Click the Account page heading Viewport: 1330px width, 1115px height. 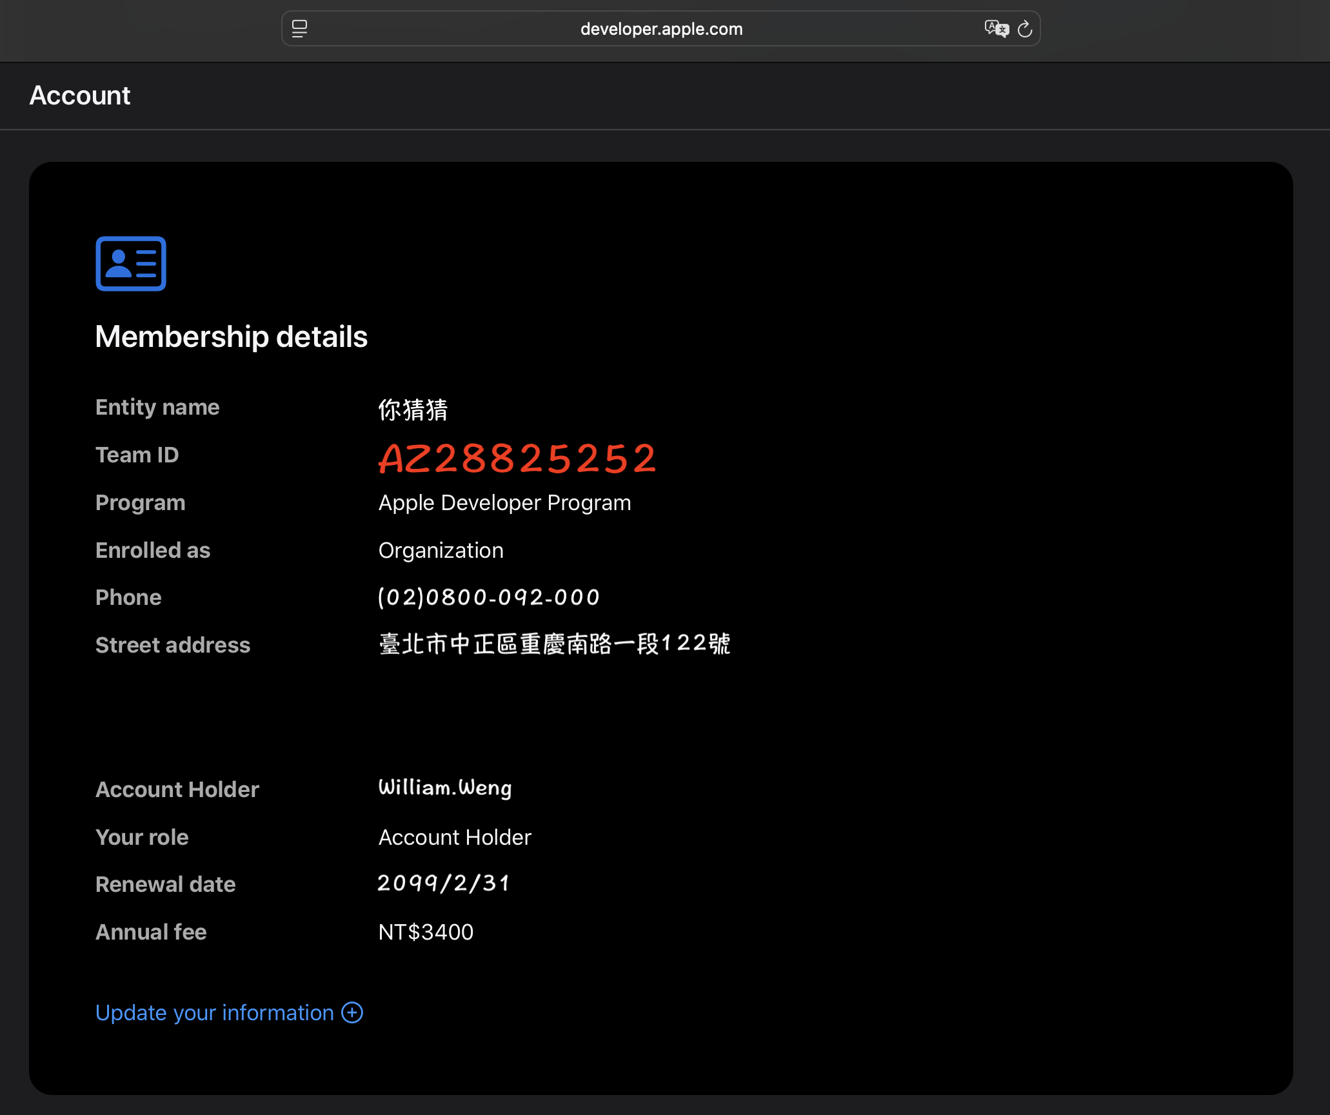(x=80, y=95)
